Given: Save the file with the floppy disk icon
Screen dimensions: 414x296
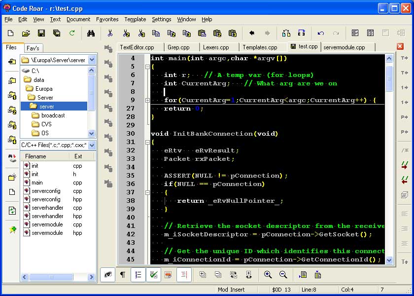Looking at the screenshot, I should 41,33.
